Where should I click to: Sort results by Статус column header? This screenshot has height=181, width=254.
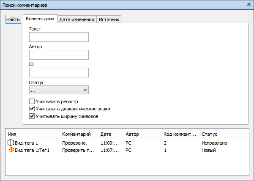tap(218, 134)
